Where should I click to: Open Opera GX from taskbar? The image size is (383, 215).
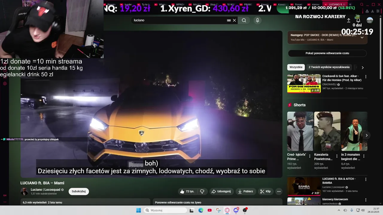[227, 210]
